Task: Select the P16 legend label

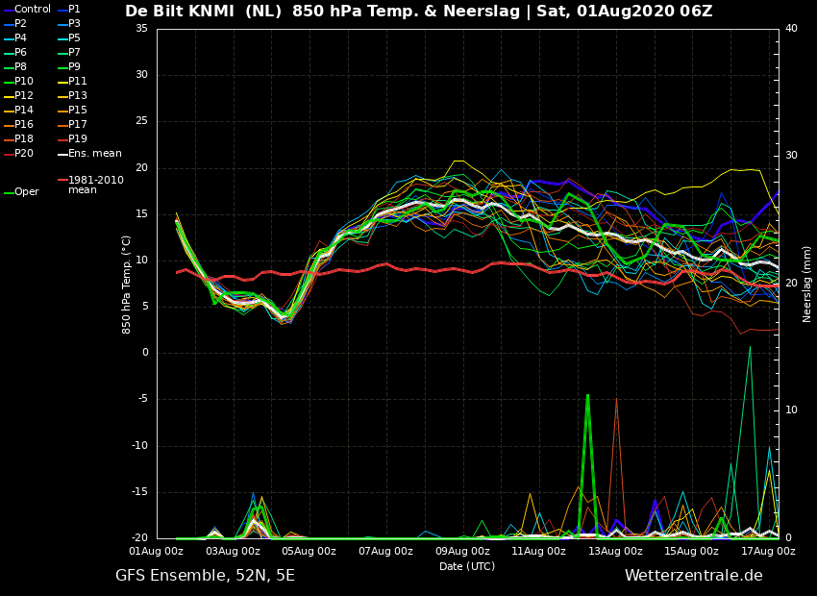Action: pos(24,125)
